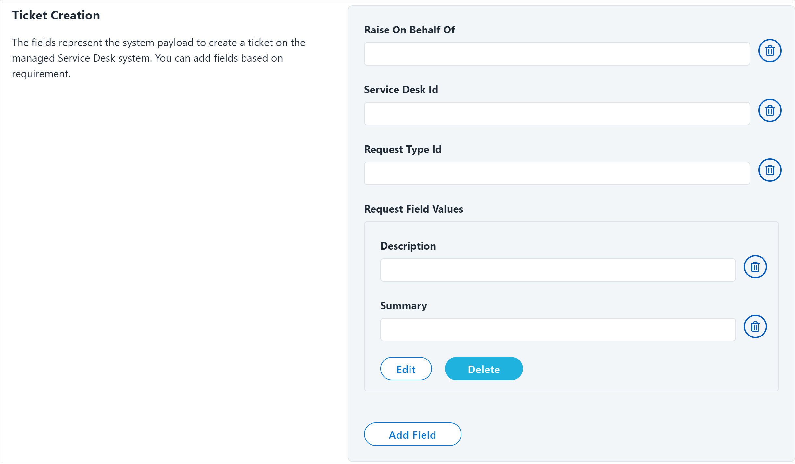Screen dimensions: 795x464
Task: Remove the Description field with its trash icon
Action: [755, 267]
